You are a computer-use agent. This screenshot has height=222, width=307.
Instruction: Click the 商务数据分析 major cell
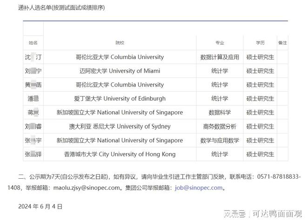[x=220, y=127]
